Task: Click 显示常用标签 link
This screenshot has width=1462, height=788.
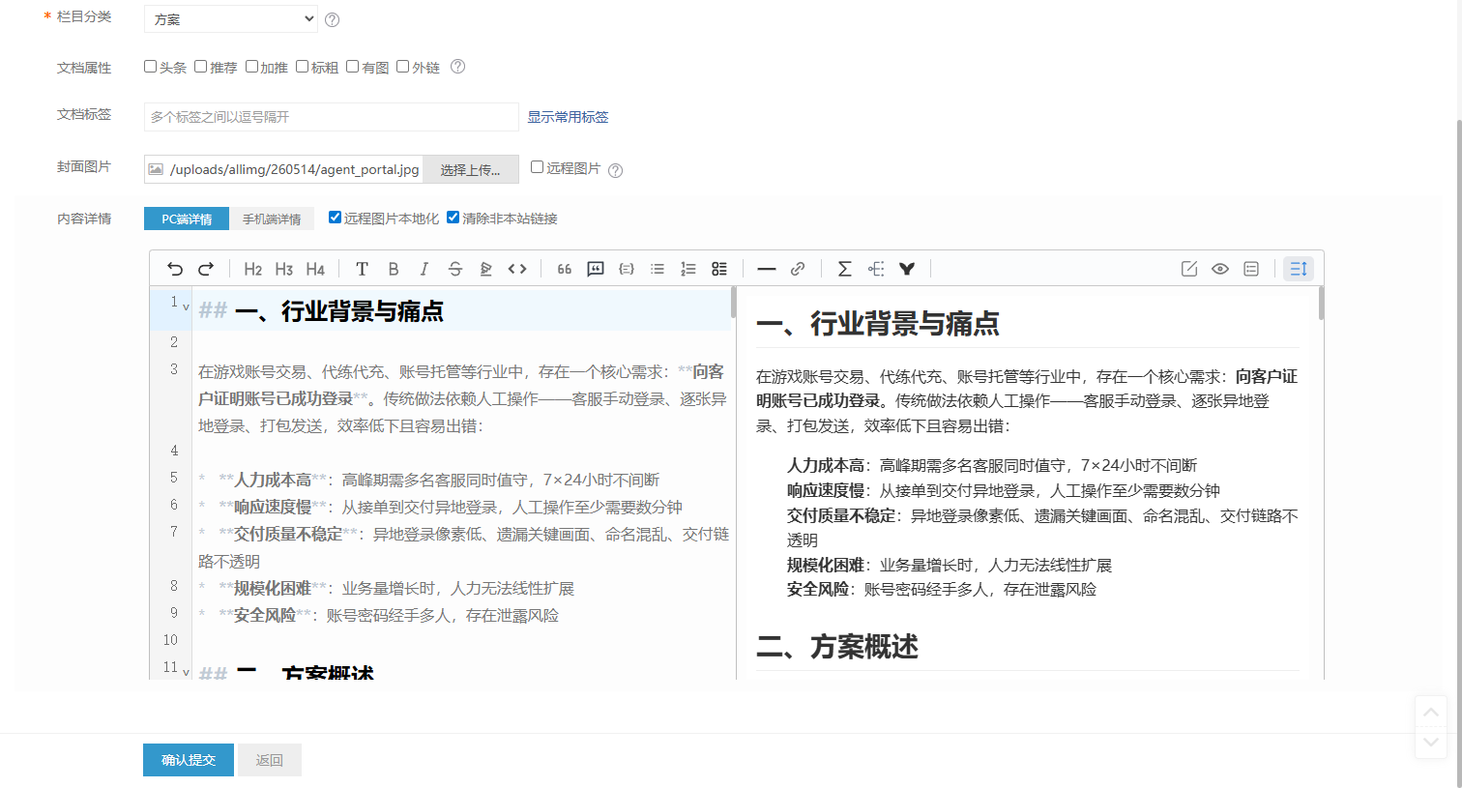Action: point(568,117)
